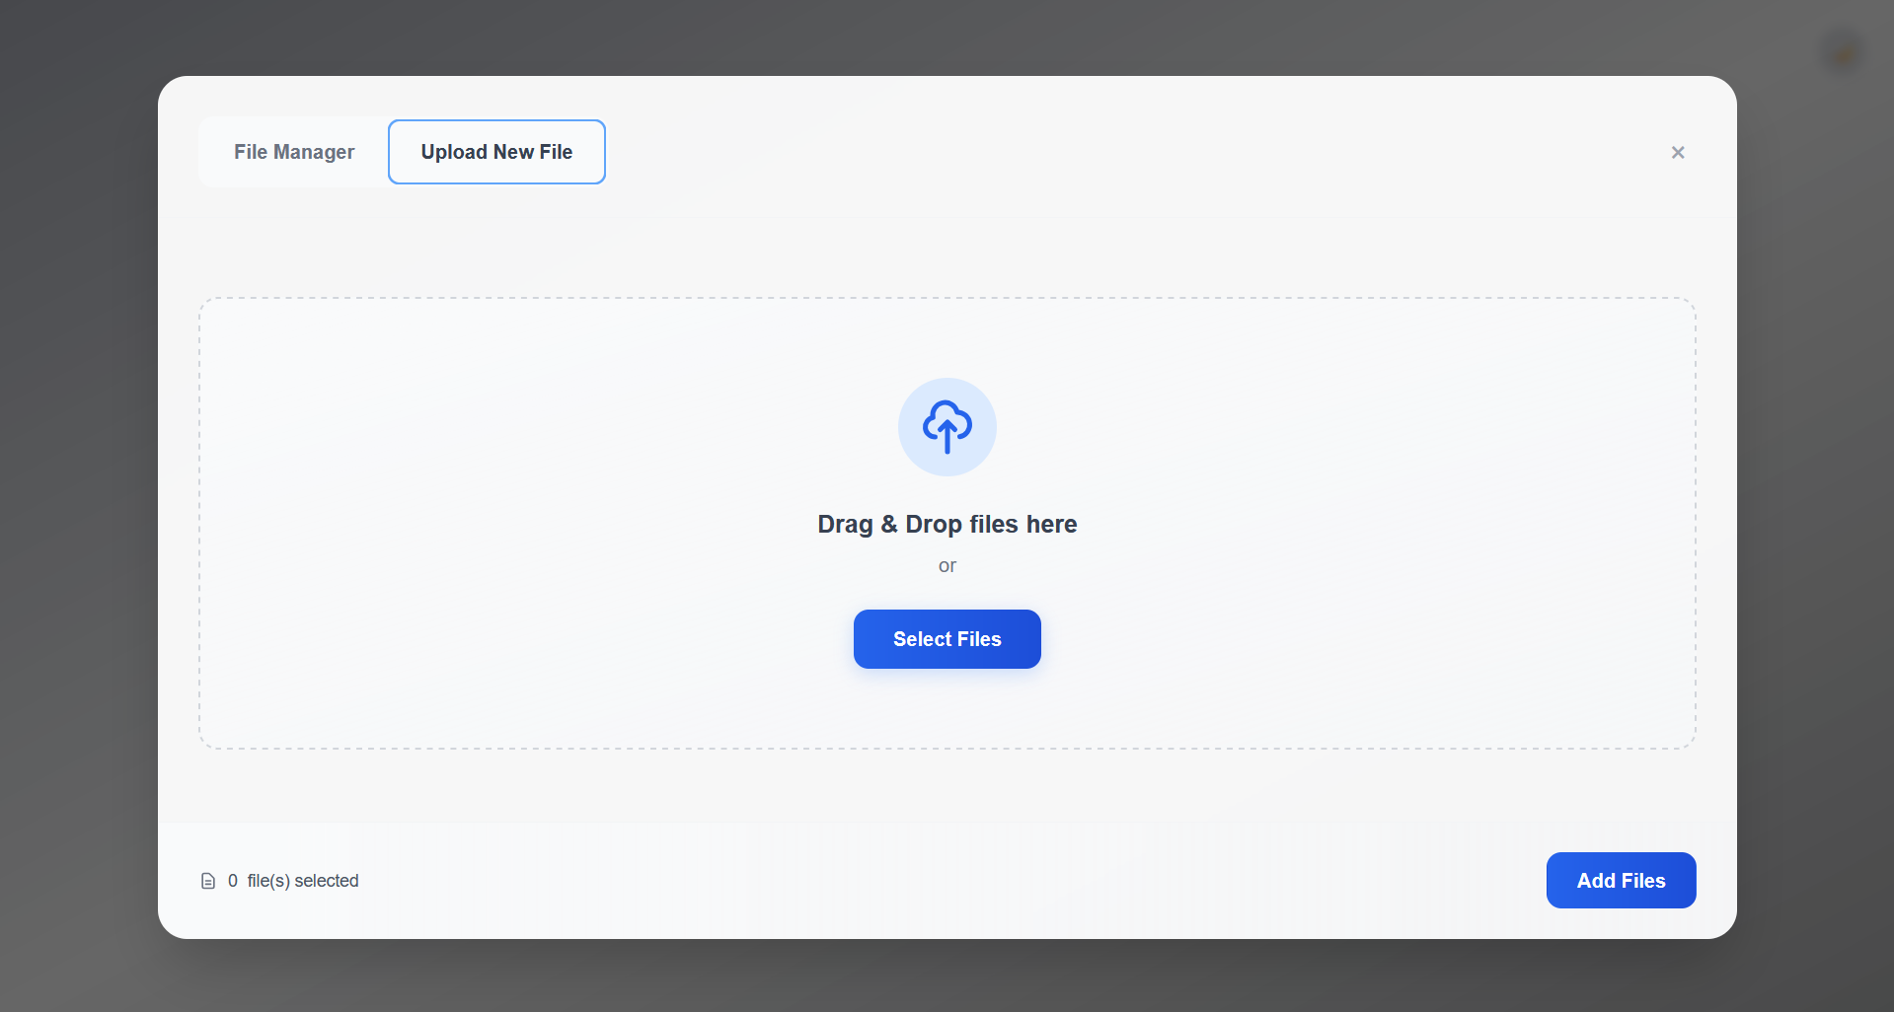Click the "Drag & Drop files here" heading
The height and width of the screenshot is (1012, 1894).
click(x=947, y=524)
